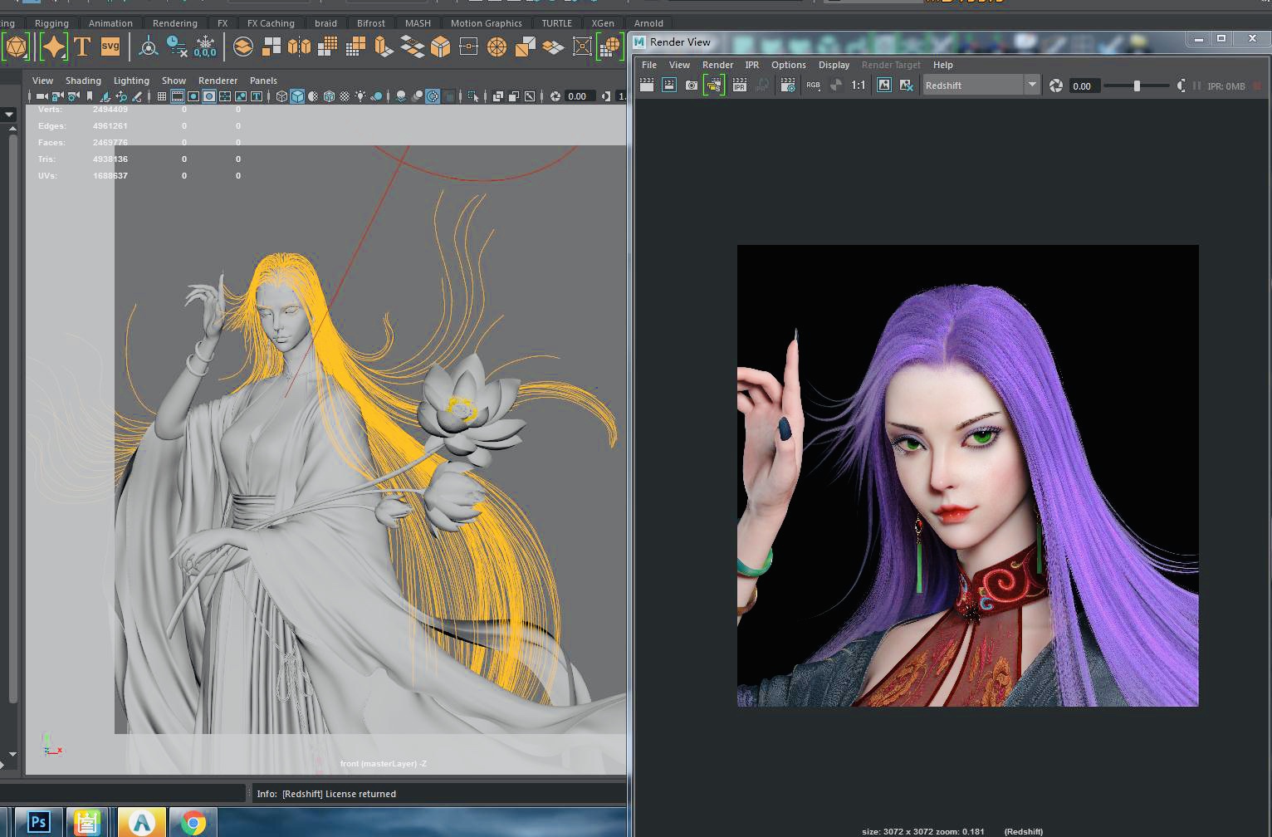Image resolution: width=1272 pixels, height=837 pixels.
Task: Click the camera bookmark icon
Action: pyautogui.click(x=90, y=96)
